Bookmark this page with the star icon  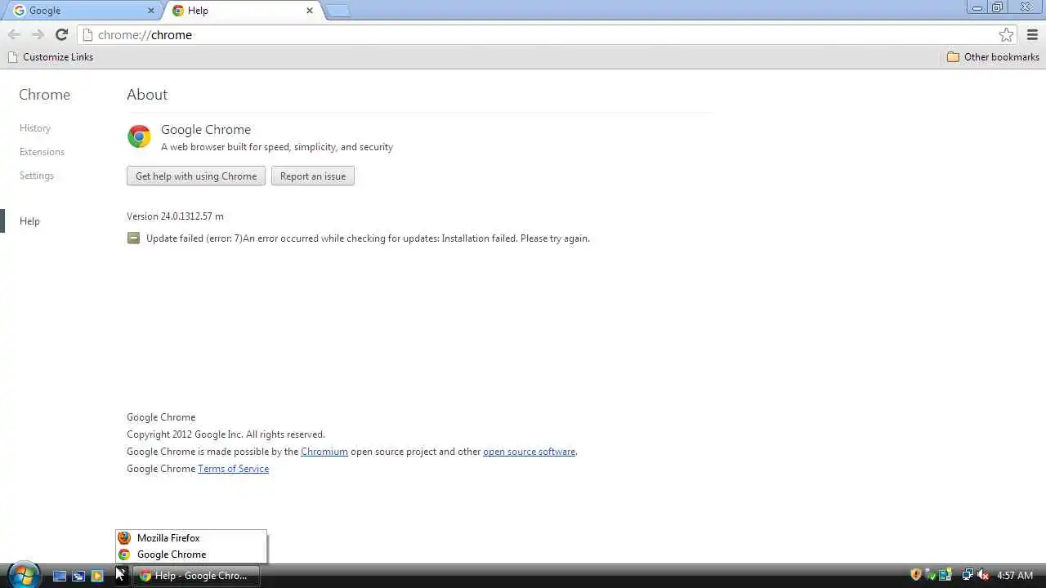click(1006, 34)
